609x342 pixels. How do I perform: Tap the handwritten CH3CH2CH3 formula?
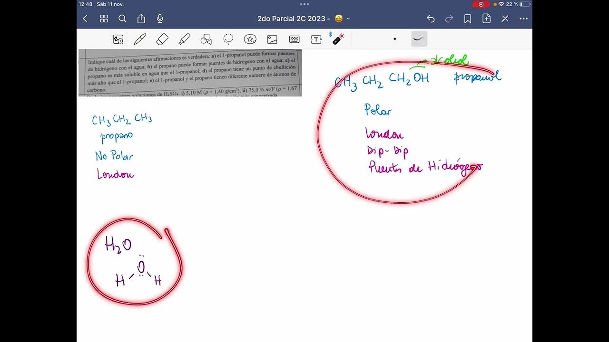(x=122, y=119)
